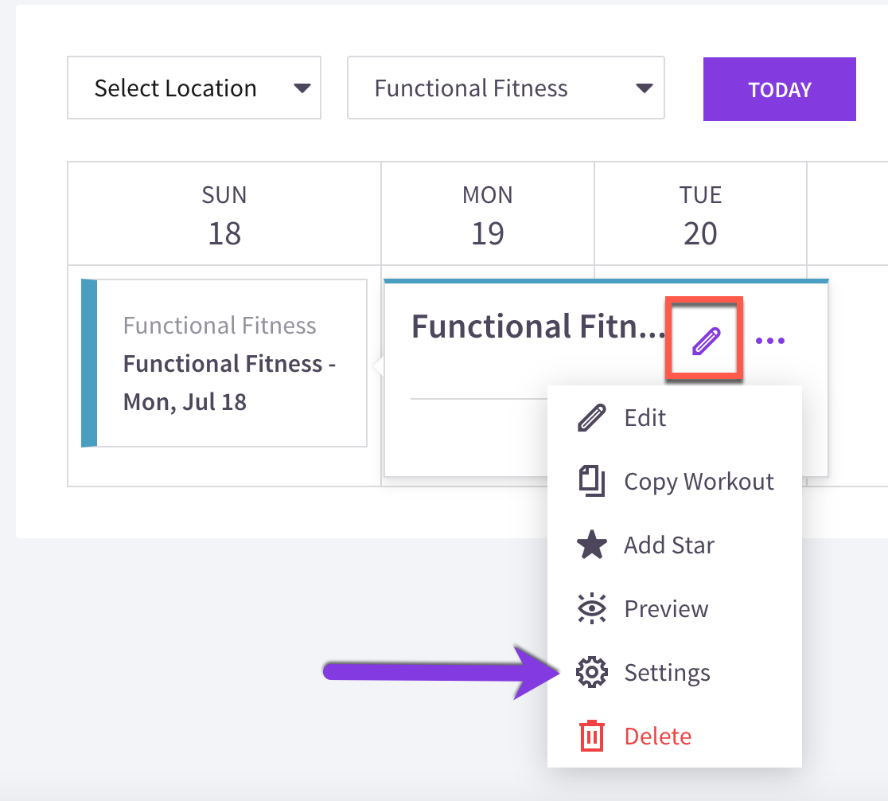Open the three-dot more options menu
This screenshot has height=801, width=888.
point(770,341)
